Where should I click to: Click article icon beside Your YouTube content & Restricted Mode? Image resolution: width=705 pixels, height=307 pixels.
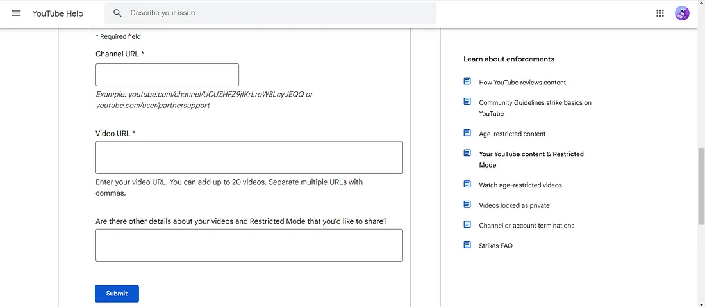467,153
